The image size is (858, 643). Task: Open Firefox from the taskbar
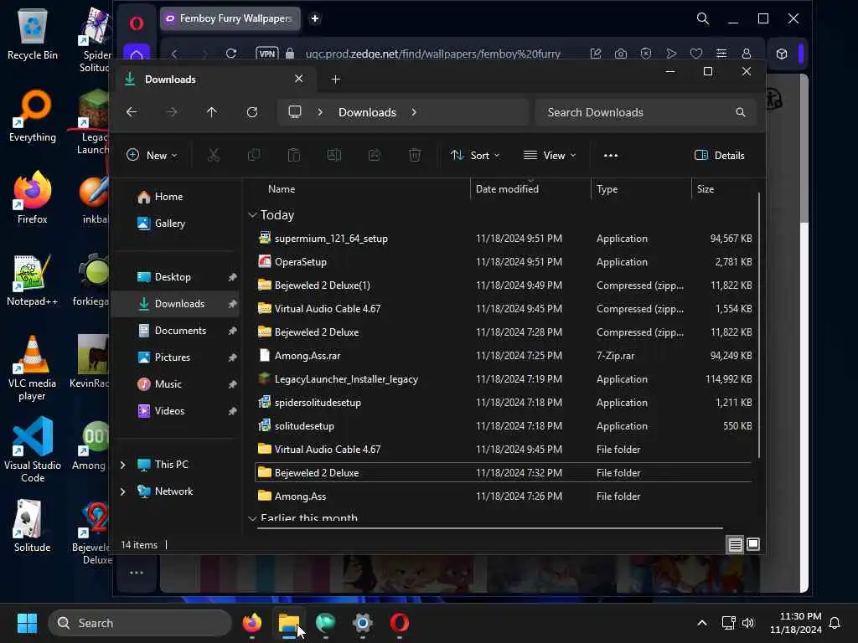(251, 623)
